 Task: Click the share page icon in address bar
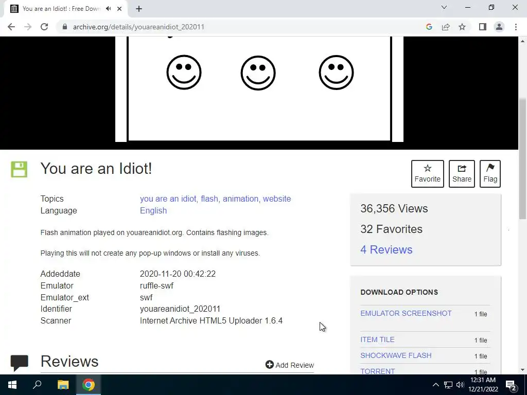[x=446, y=27]
